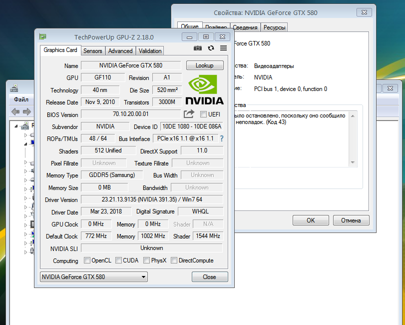
Task: Enable the OpenCL checkbox
Action: [87, 260]
